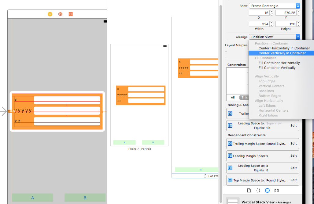Click the Trailing Margin Space constraint icon

pyautogui.click(x=230, y=143)
